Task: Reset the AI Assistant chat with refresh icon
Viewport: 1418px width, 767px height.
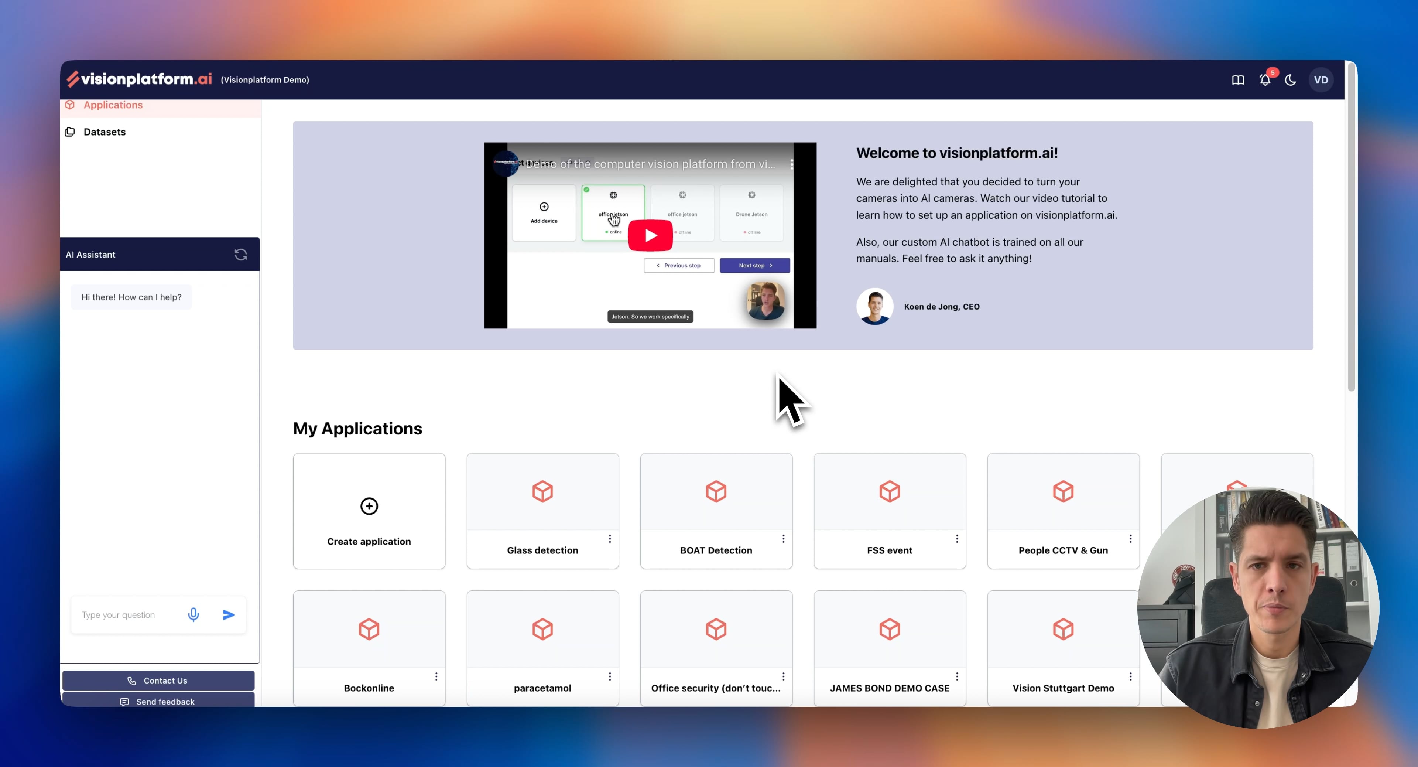Action: tap(240, 255)
